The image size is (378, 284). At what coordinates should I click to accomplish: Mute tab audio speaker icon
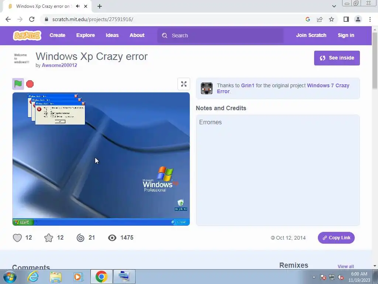(78, 6)
